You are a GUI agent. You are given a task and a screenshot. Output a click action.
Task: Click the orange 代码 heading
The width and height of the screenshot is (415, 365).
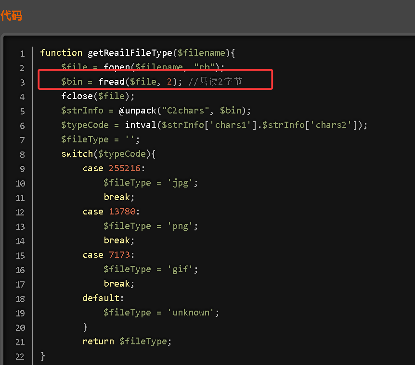pos(12,15)
